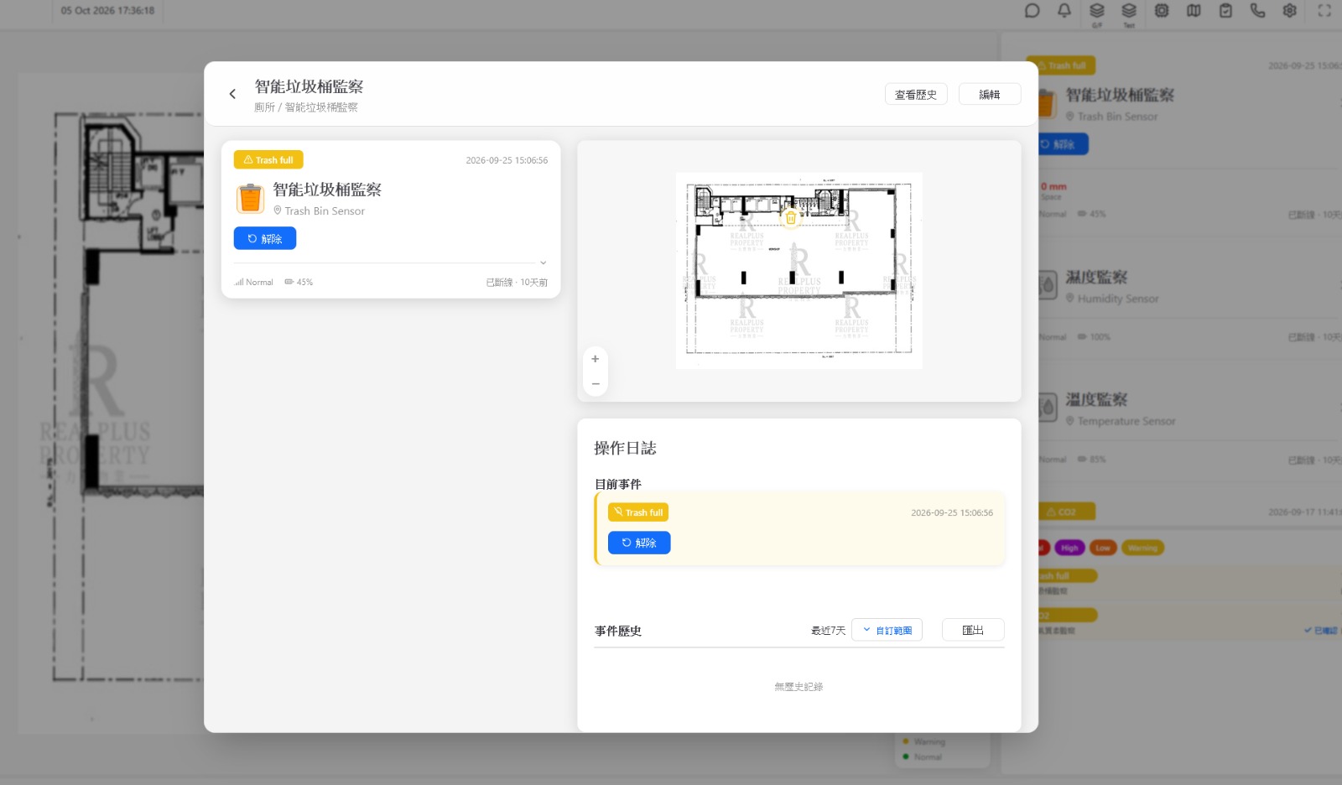The width and height of the screenshot is (1342, 785).
Task: Click the current event timestamp 2026-09-25 15:06:56
Action: tap(952, 512)
